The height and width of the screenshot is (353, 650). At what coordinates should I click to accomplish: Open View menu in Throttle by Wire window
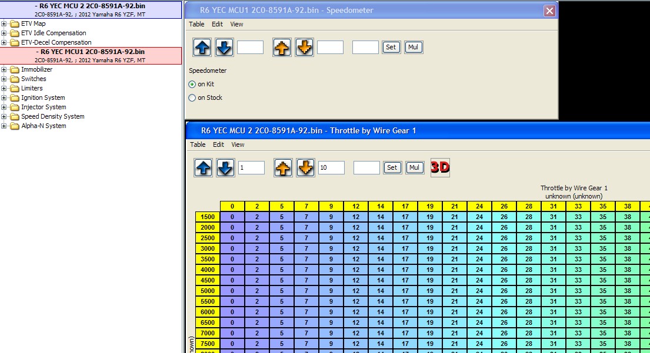click(x=238, y=144)
